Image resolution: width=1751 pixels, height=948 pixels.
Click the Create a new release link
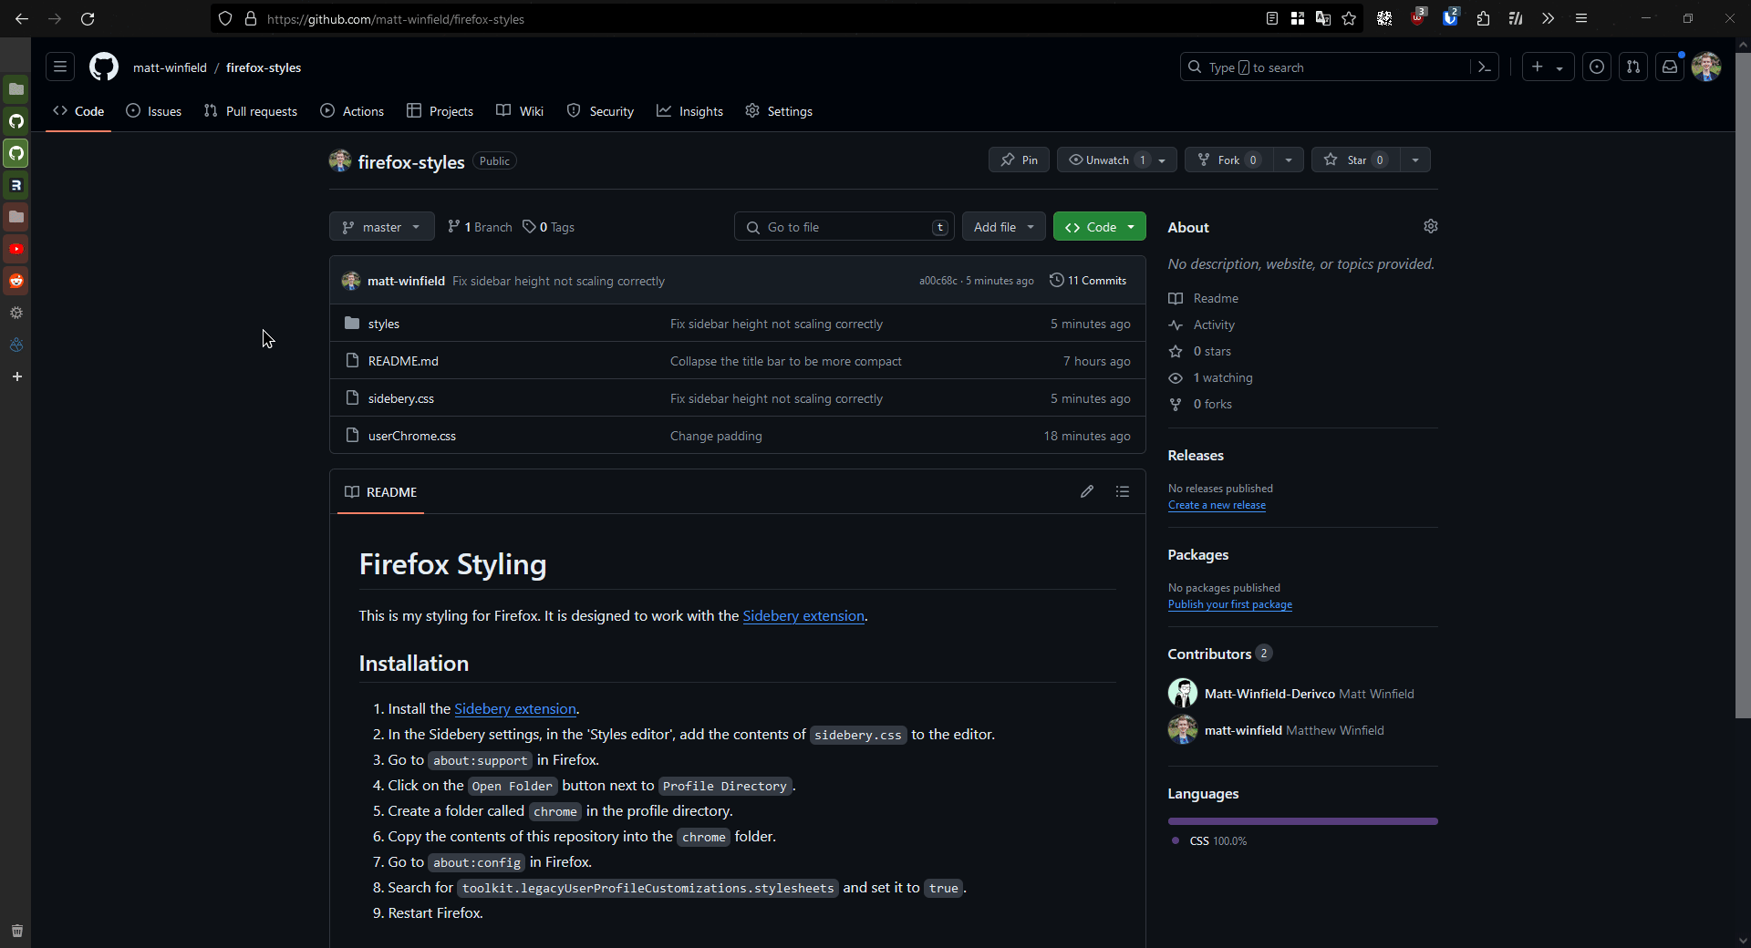(x=1217, y=505)
